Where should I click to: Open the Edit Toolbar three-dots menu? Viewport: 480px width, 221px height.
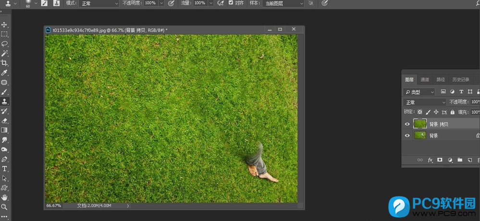click(4, 217)
